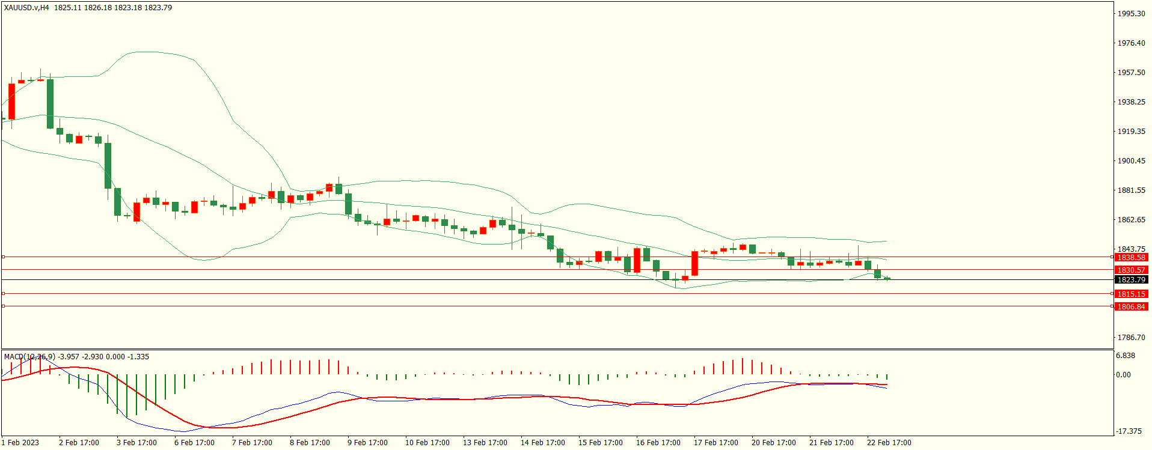The image size is (1152, 450).
Task: Click the 1843.75 price scale value
Action: (1131, 249)
